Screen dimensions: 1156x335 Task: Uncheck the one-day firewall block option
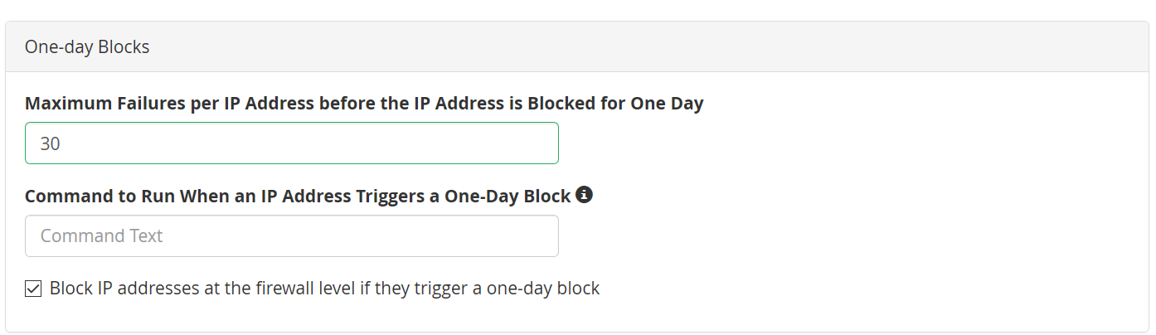33,289
